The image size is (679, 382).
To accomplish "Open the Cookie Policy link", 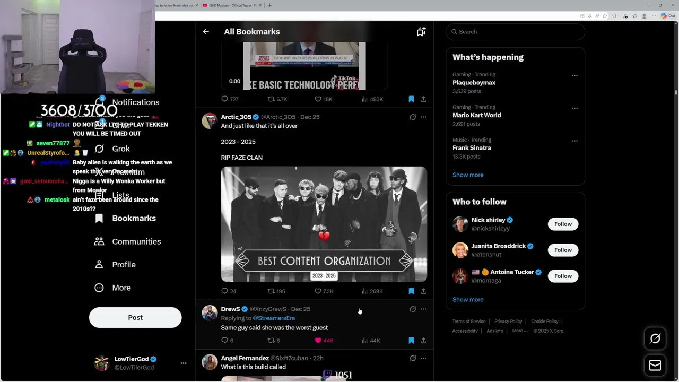I will (x=545, y=322).
